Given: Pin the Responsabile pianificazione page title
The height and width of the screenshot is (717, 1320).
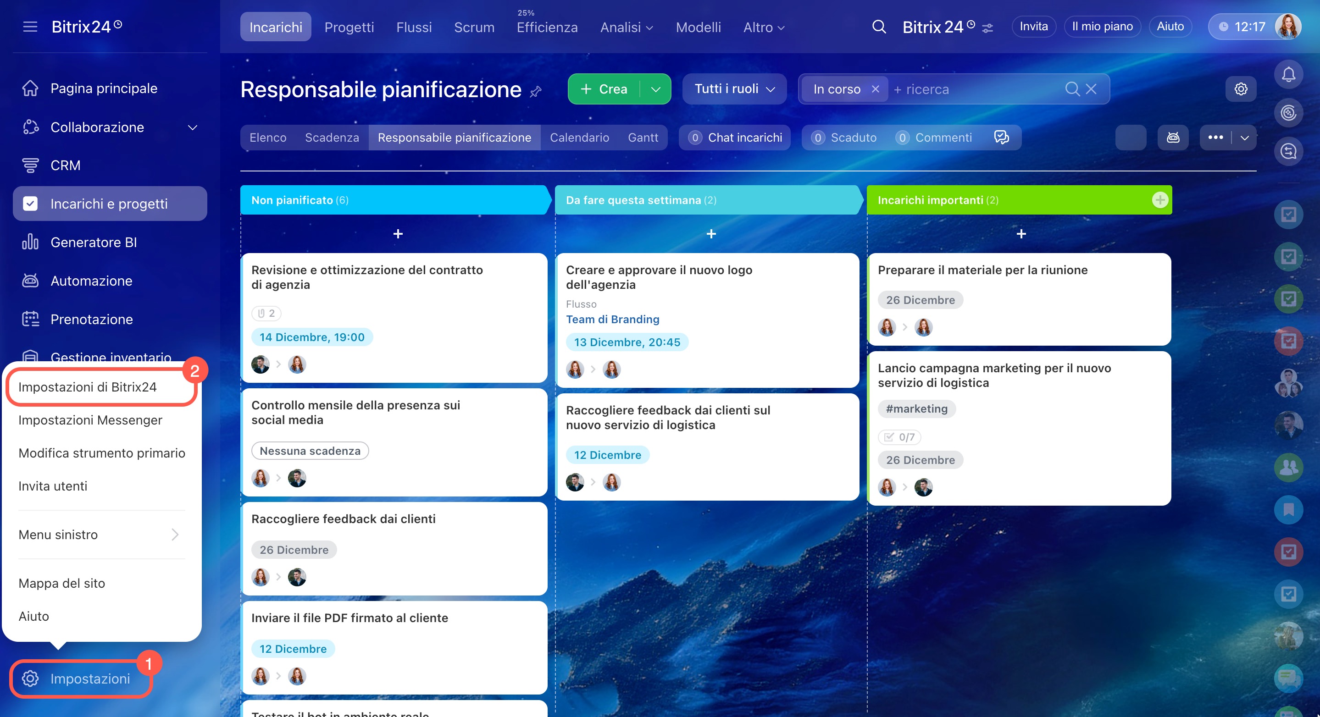Looking at the screenshot, I should [536, 92].
